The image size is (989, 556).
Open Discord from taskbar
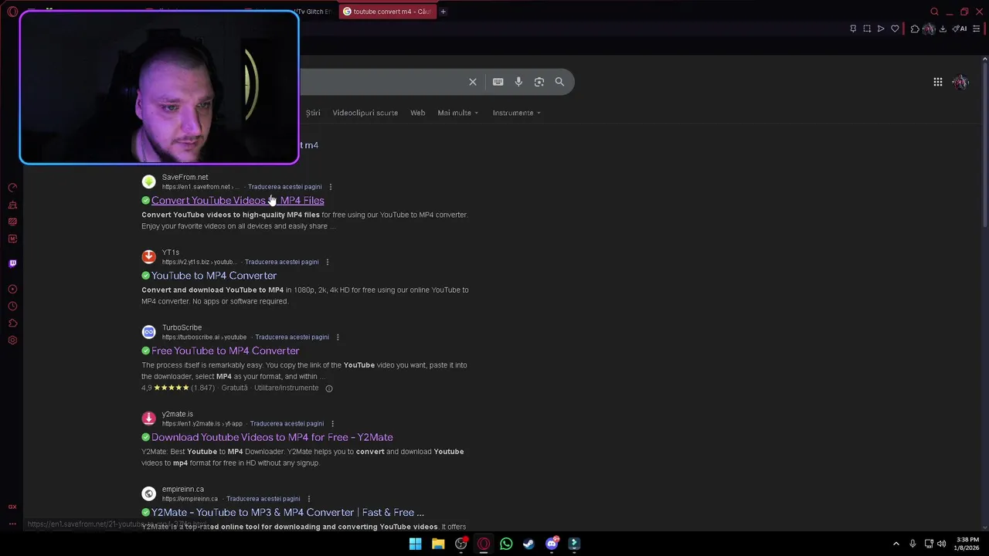[552, 544]
